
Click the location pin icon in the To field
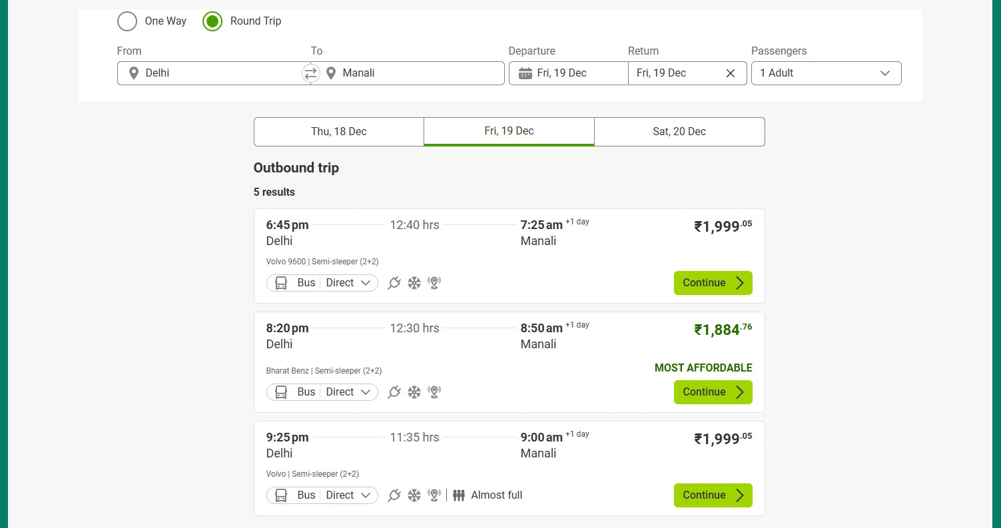330,73
